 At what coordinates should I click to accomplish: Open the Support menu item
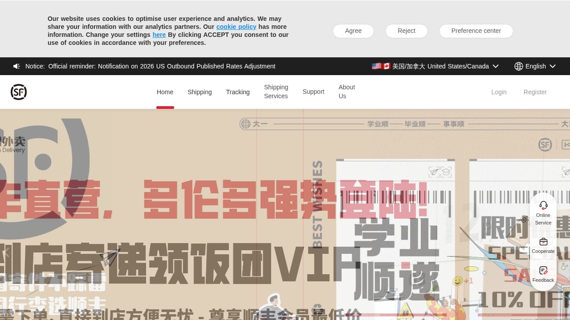click(x=313, y=92)
